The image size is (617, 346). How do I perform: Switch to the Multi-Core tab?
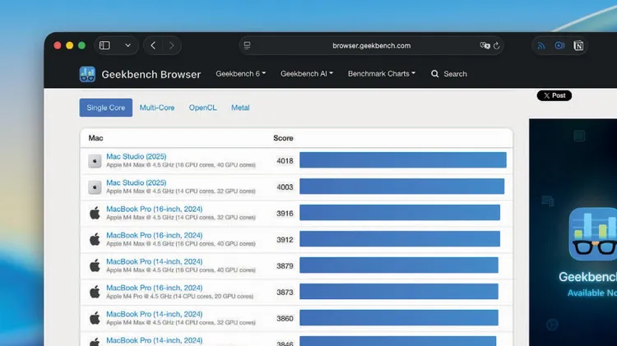(x=156, y=108)
